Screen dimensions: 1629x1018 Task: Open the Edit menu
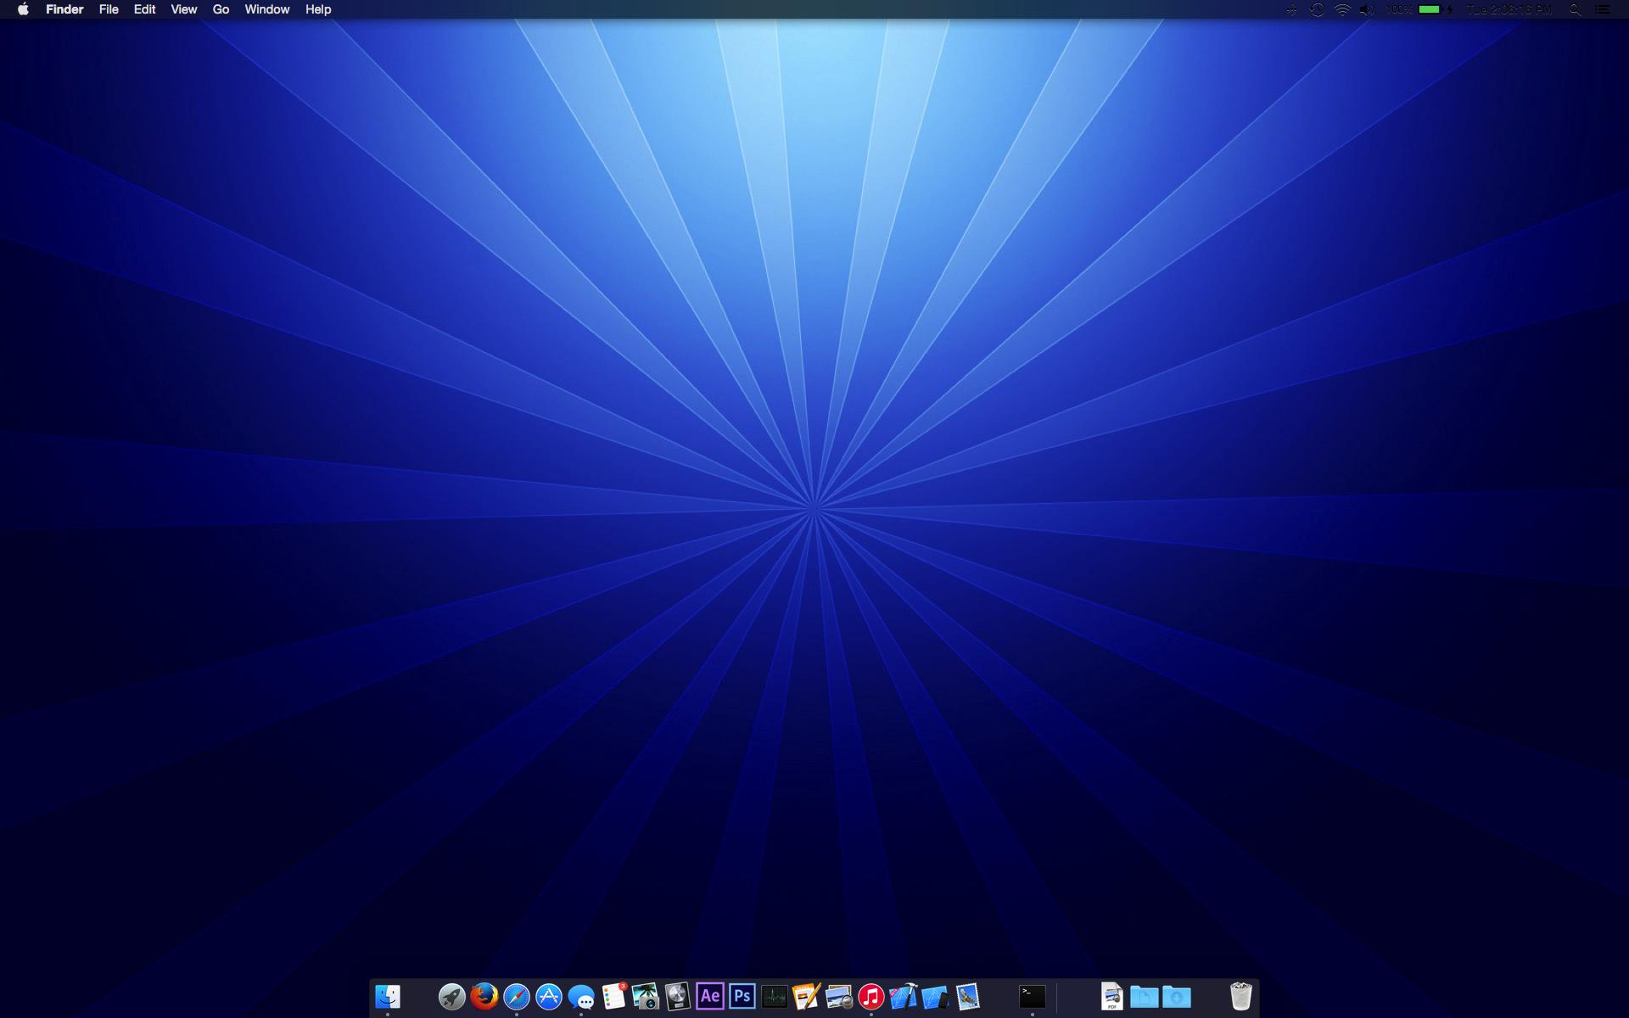144,9
